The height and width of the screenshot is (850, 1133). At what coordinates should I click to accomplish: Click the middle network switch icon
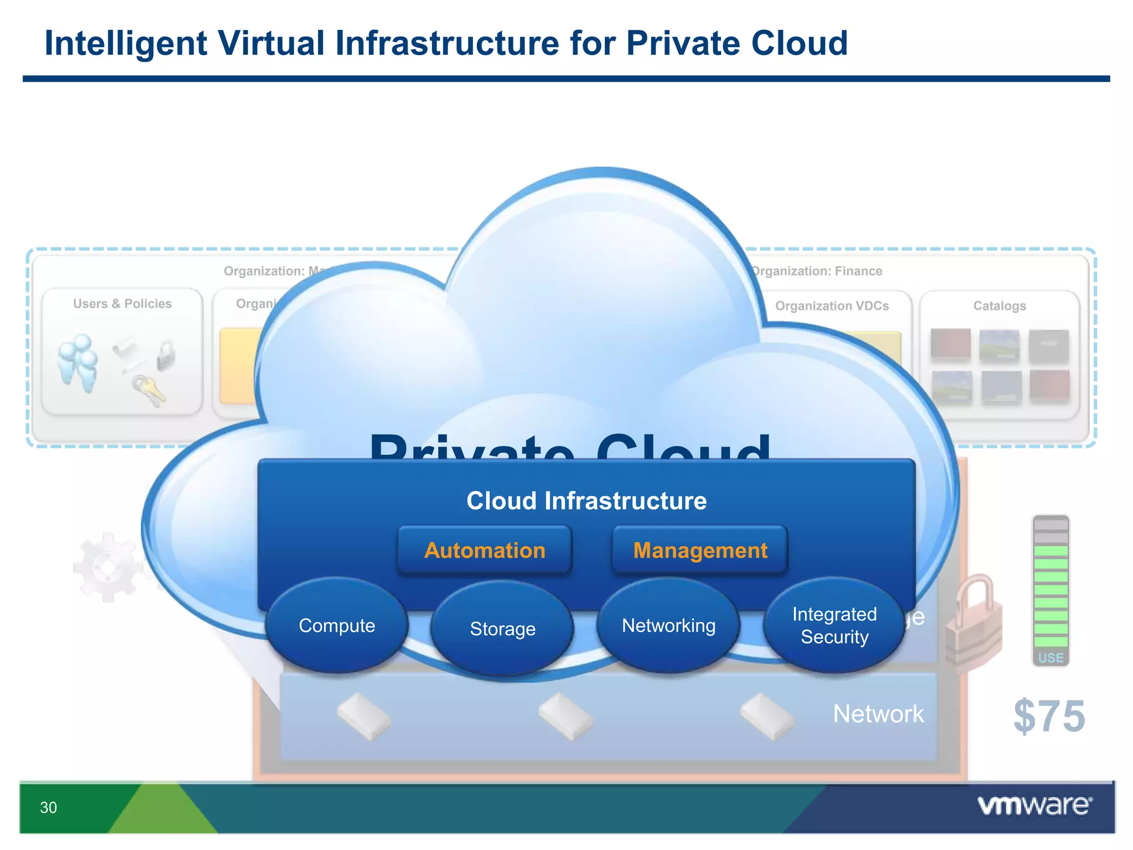coord(566,716)
